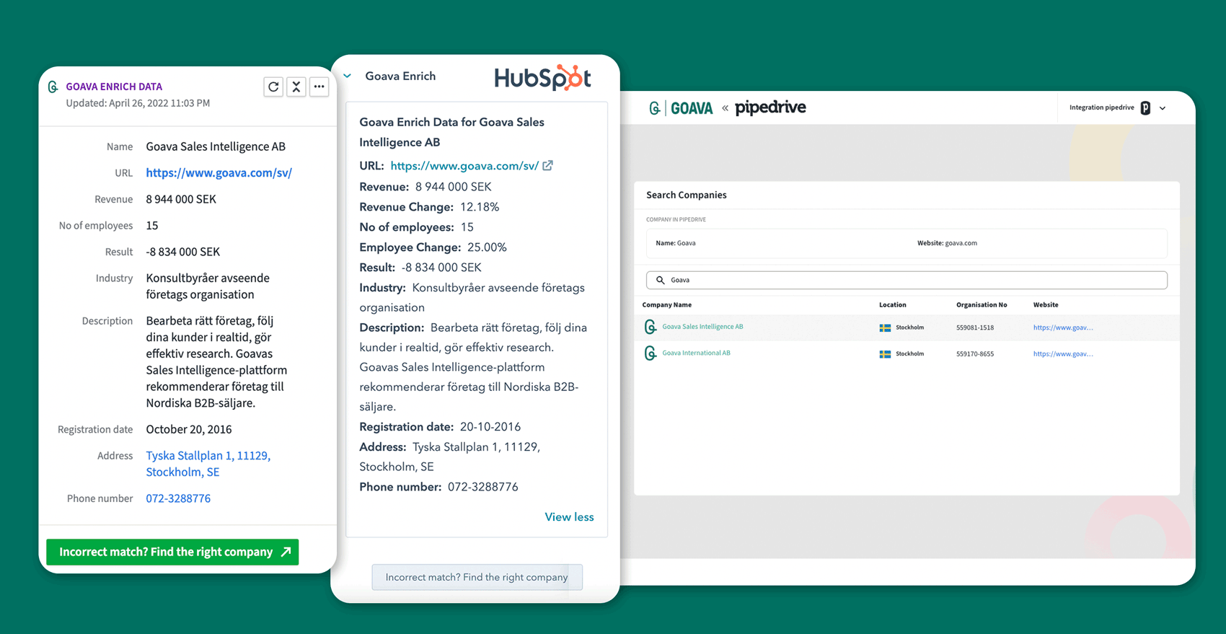Click Goava Enrich Data for Goava Sales Intelligence heading

[452, 132]
